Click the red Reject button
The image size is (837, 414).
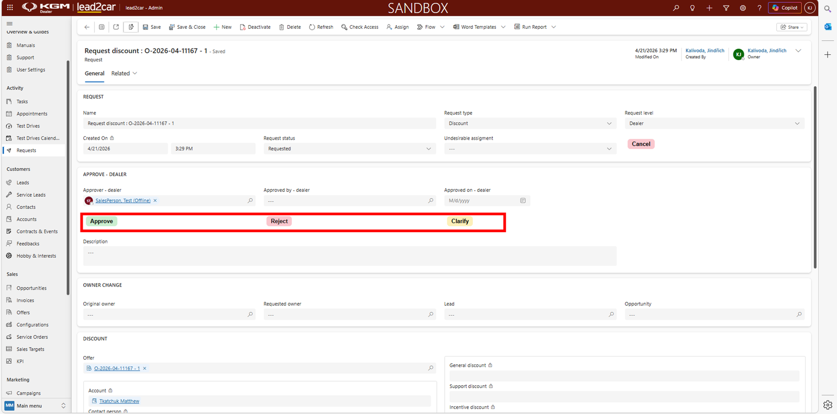[279, 221]
